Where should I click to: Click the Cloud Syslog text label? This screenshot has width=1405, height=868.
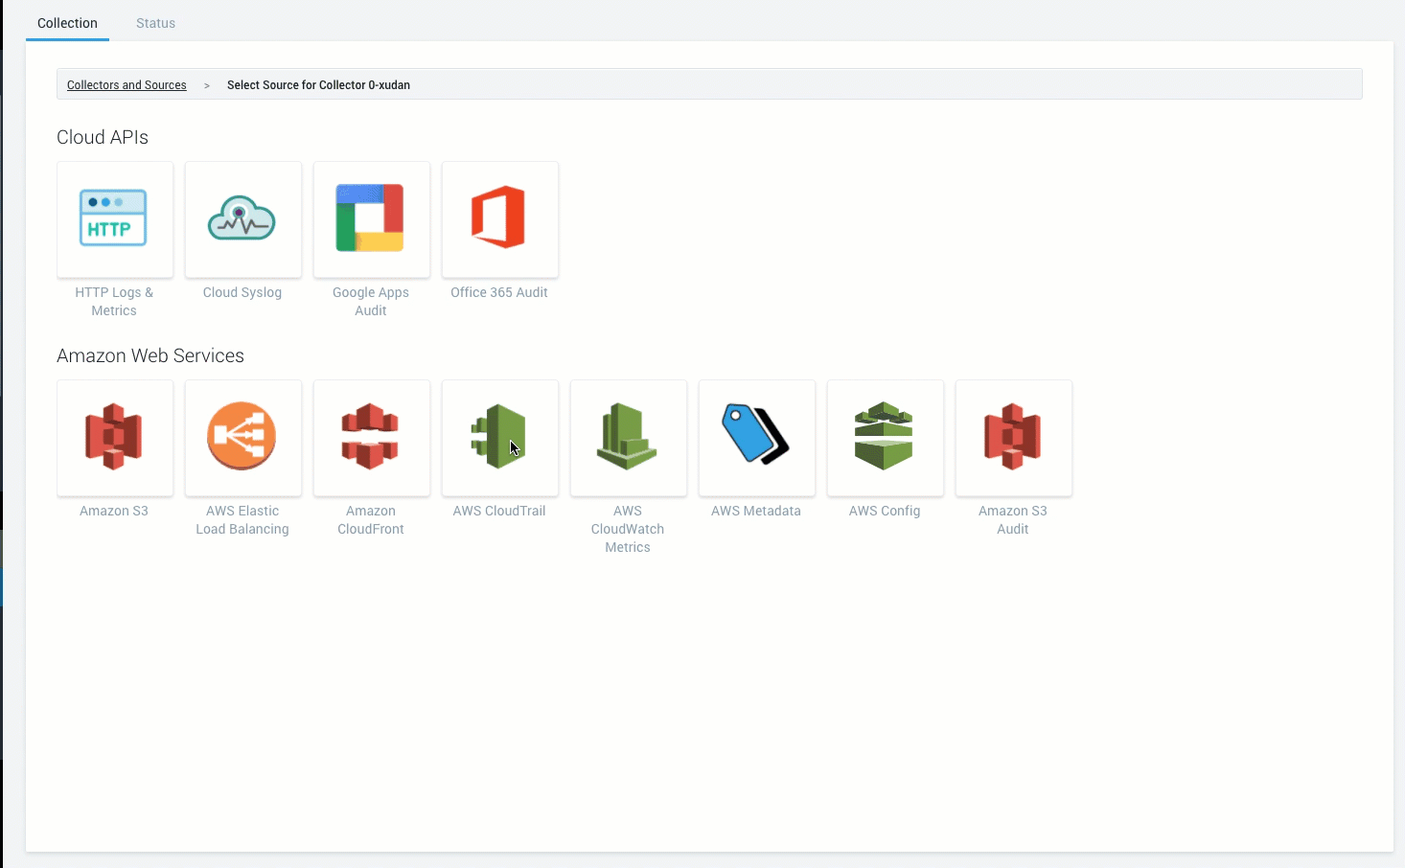tap(242, 292)
